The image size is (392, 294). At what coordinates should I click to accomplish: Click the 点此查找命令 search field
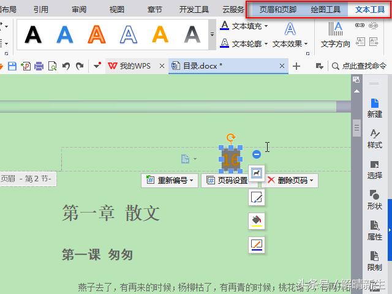coord(359,66)
